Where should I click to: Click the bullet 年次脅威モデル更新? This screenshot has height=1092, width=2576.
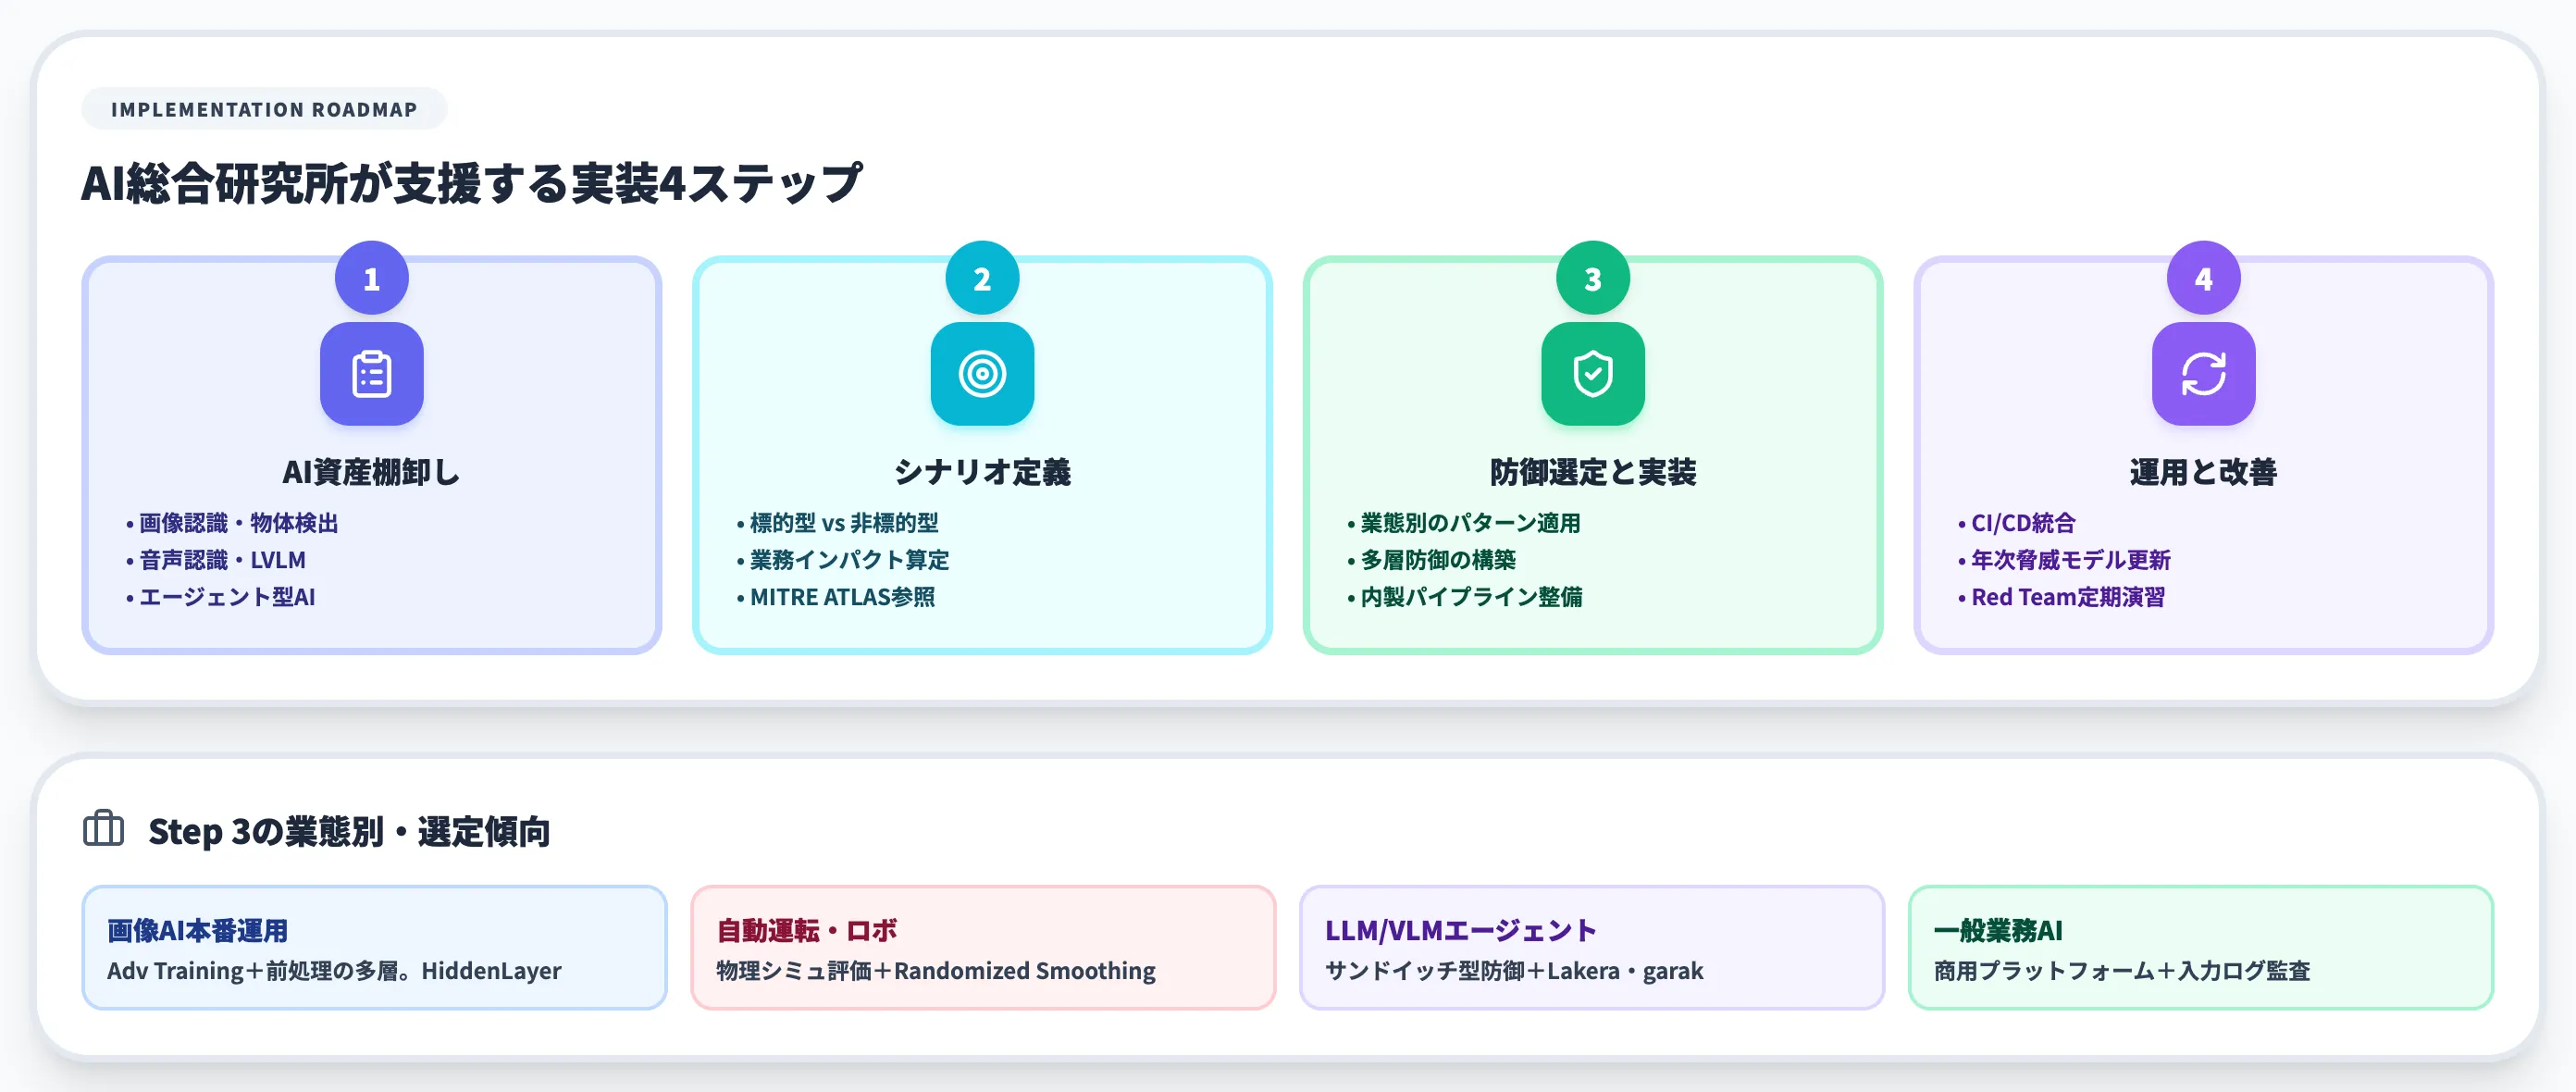coord(2064,560)
